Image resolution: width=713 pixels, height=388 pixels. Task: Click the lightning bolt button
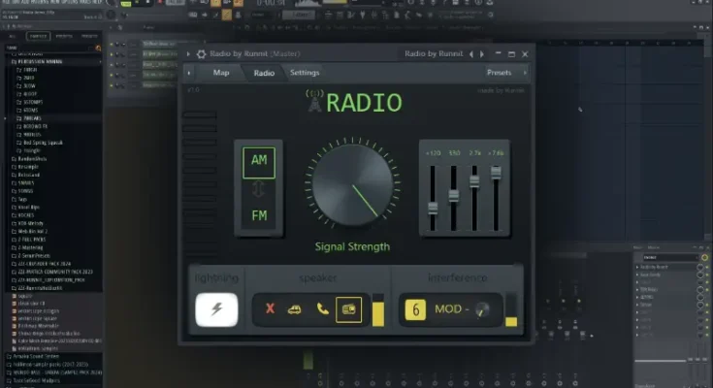(x=216, y=310)
